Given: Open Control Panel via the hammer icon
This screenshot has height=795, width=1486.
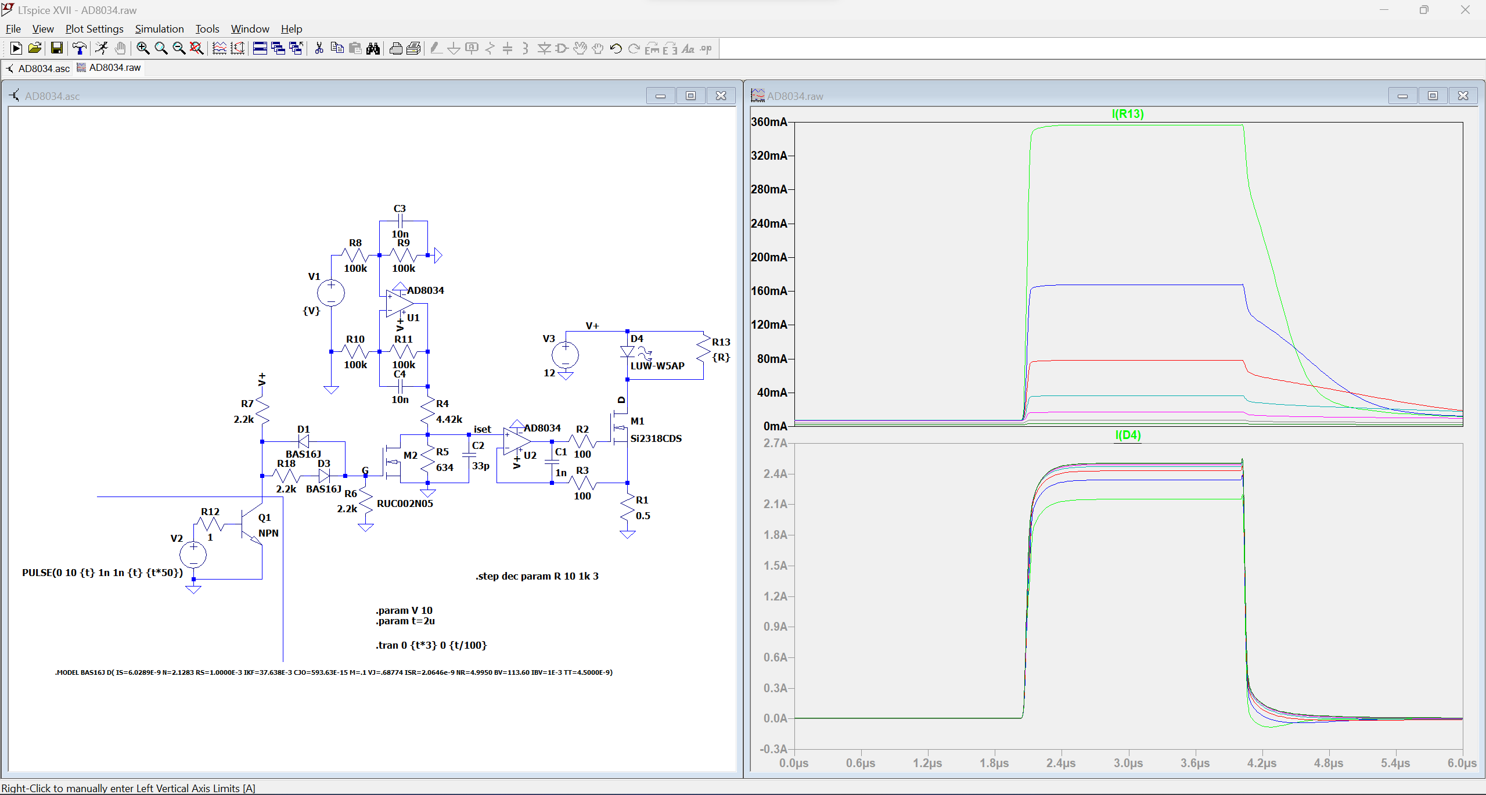Looking at the screenshot, I should click(x=79, y=49).
